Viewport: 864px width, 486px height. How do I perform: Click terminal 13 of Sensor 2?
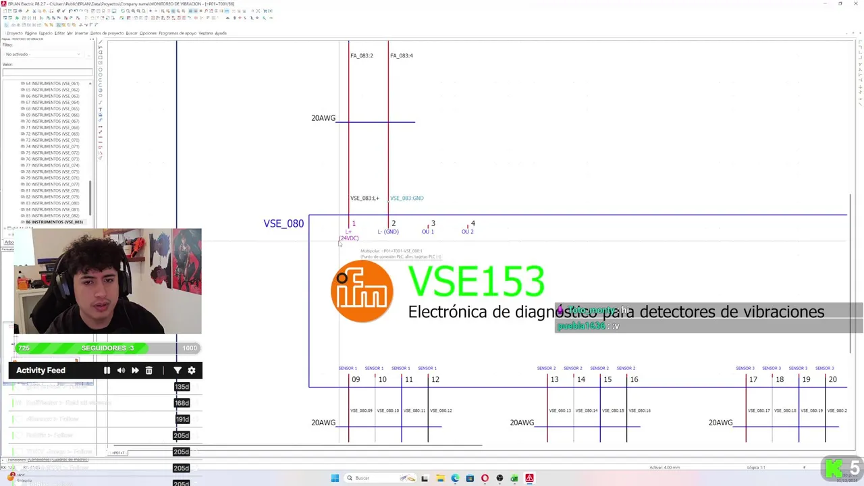554,379
